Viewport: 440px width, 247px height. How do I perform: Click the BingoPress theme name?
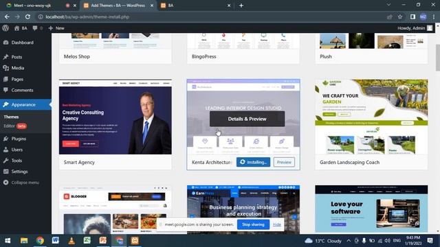point(204,56)
